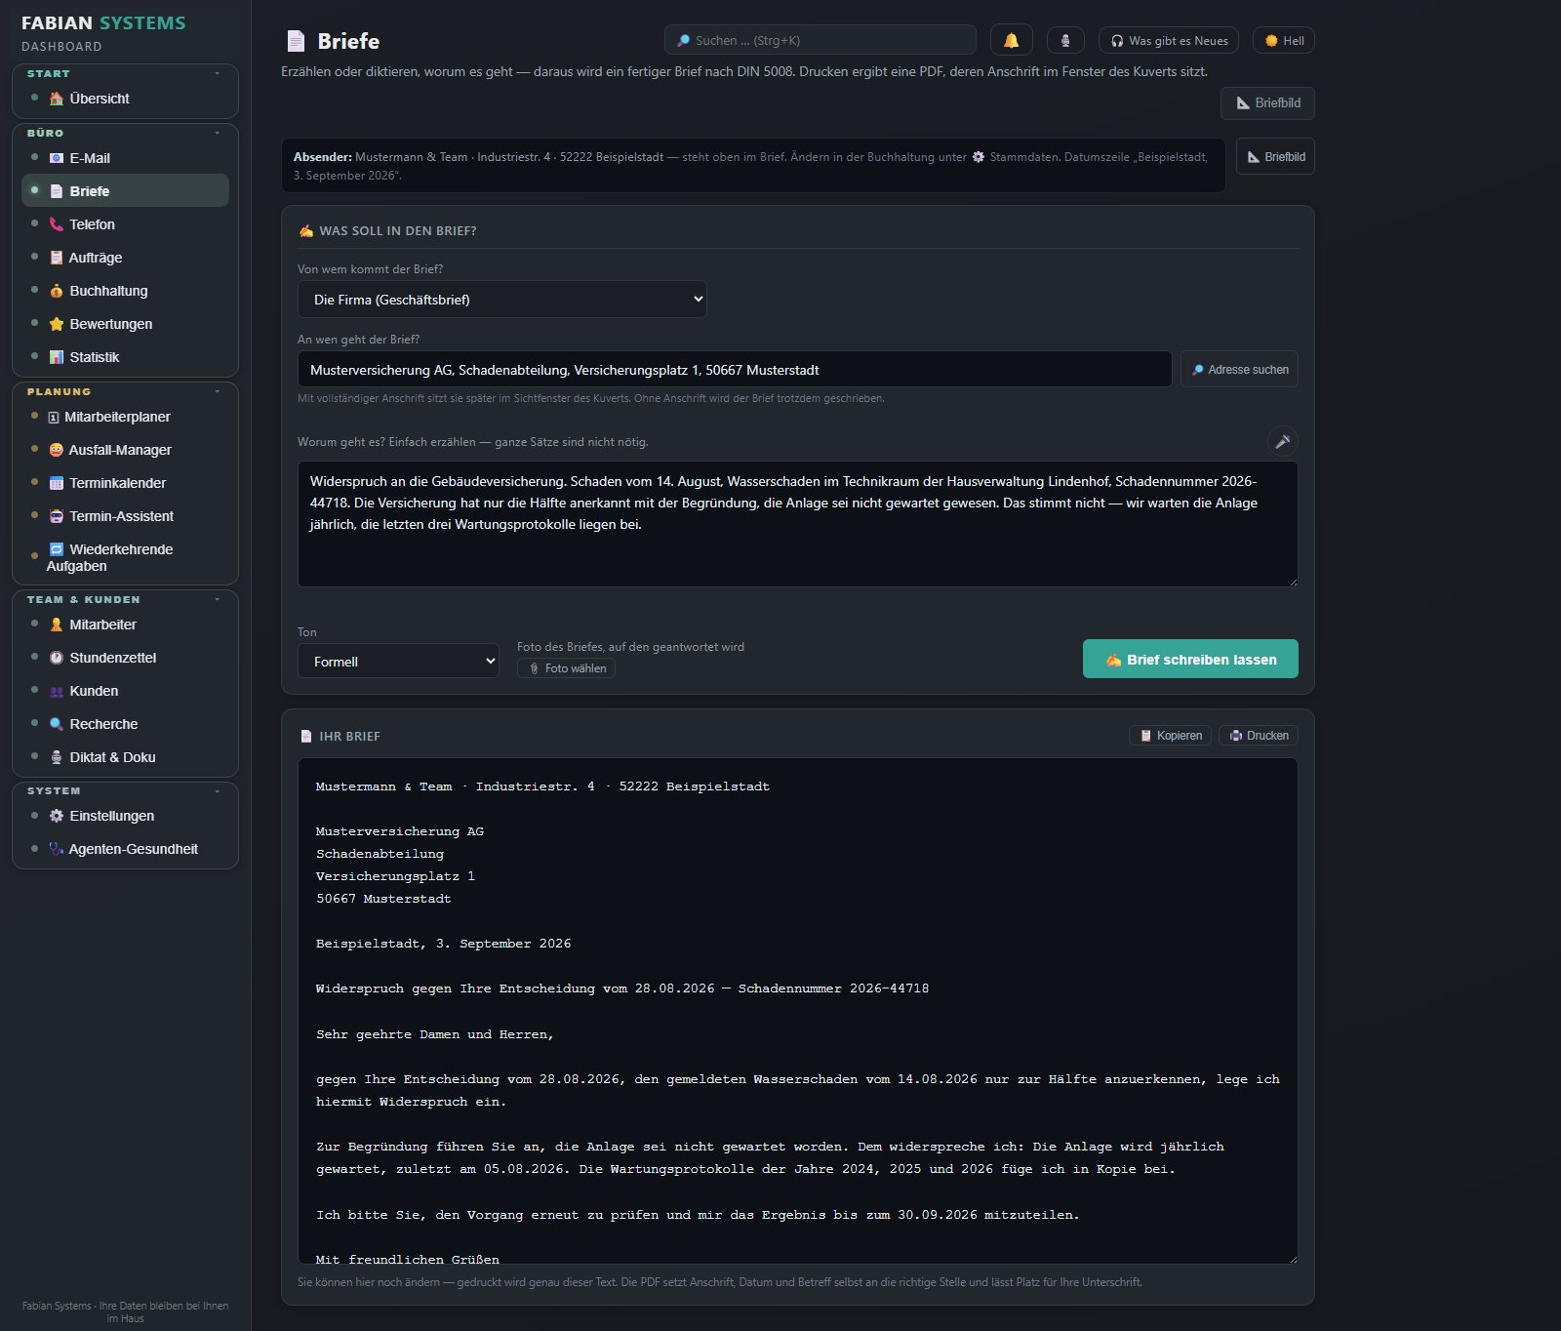1561x1331 pixels.
Task: Open Recherche page
Action: [125, 724]
